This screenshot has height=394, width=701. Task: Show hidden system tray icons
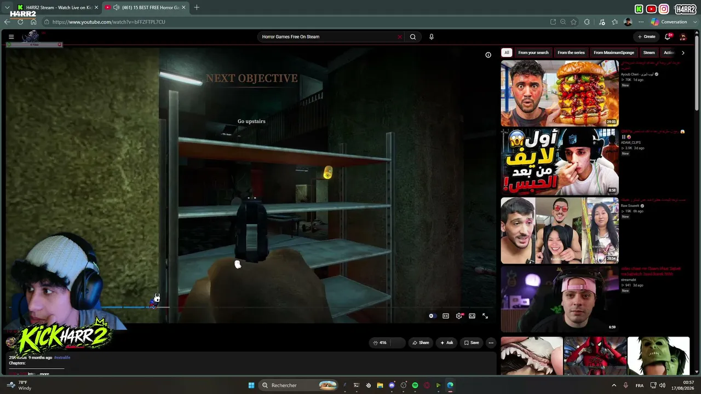(x=614, y=385)
